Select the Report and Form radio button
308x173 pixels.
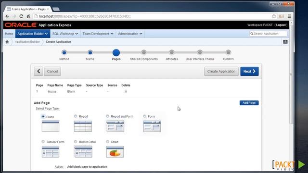pyautogui.click(x=107, y=116)
